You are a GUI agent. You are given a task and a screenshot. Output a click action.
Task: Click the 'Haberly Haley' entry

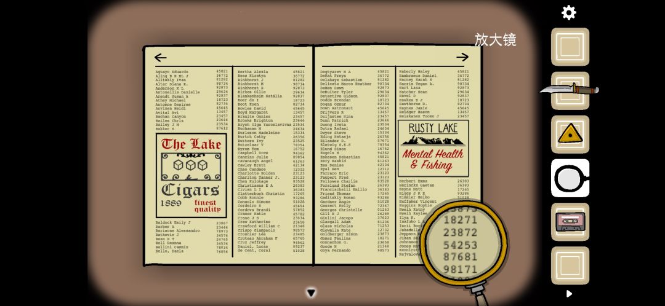tap(414, 72)
